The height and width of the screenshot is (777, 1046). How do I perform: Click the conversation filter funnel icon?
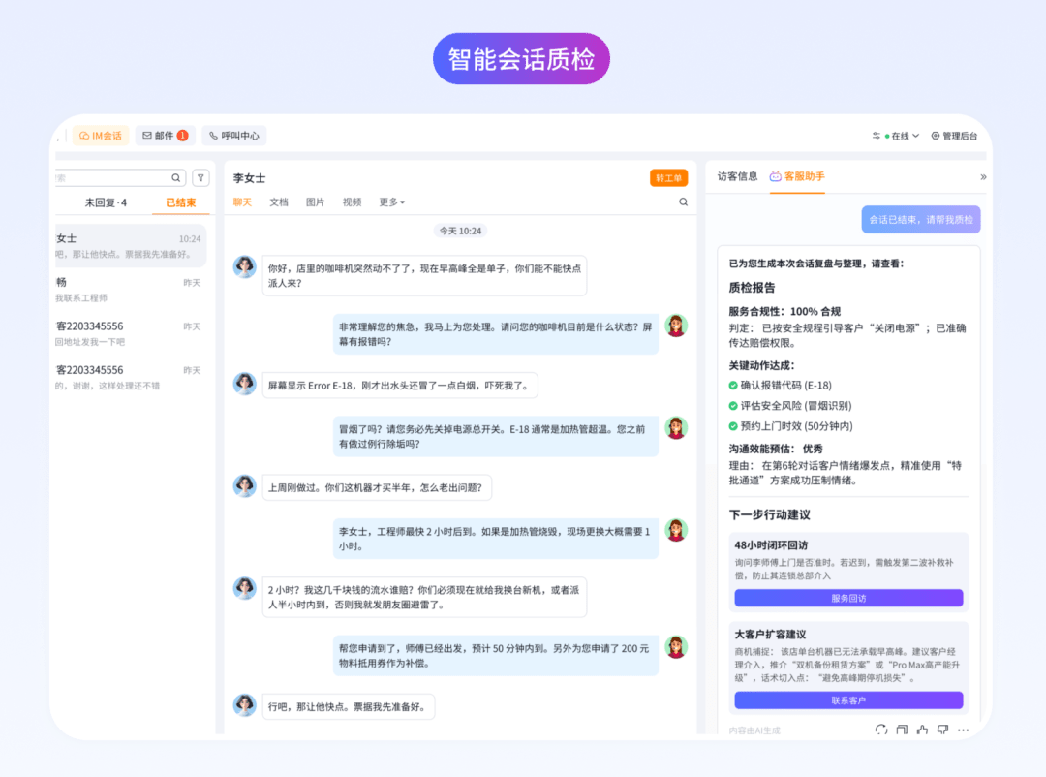click(x=200, y=178)
